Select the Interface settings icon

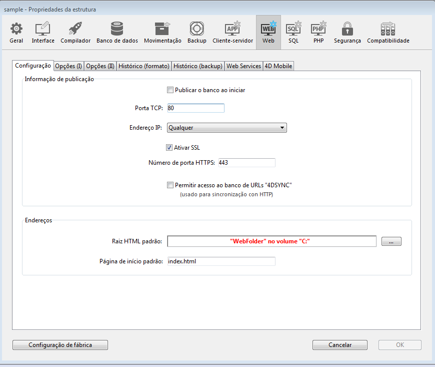click(43, 33)
